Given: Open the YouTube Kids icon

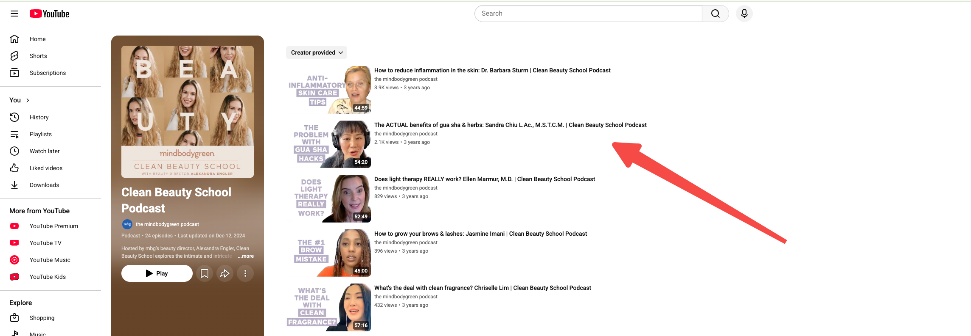Looking at the screenshot, I should coord(14,277).
